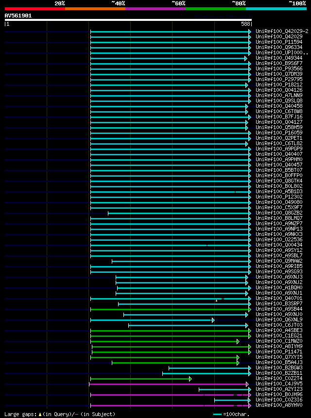The height and width of the screenshot is (418, 311).
Task: Click the green alignment bar for UniRef100_A9SB44
Action: 171,310
